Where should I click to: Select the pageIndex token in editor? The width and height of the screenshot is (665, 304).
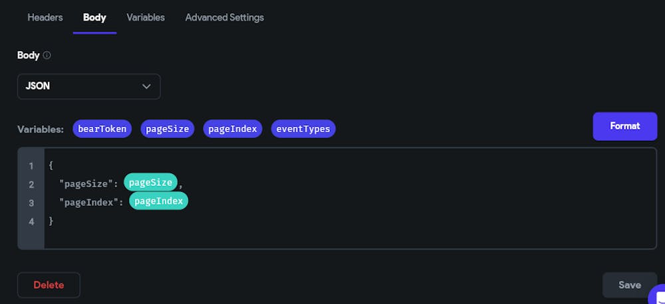pos(158,201)
